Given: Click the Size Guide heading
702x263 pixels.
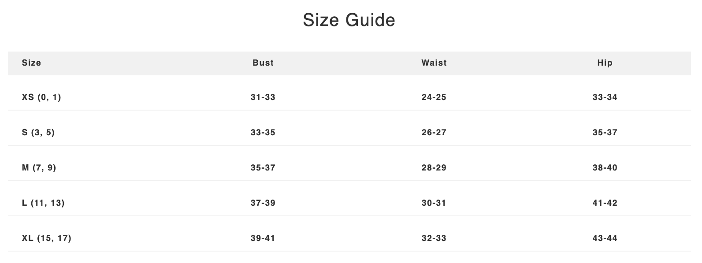Looking at the screenshot, I should (x=349, y=20).
